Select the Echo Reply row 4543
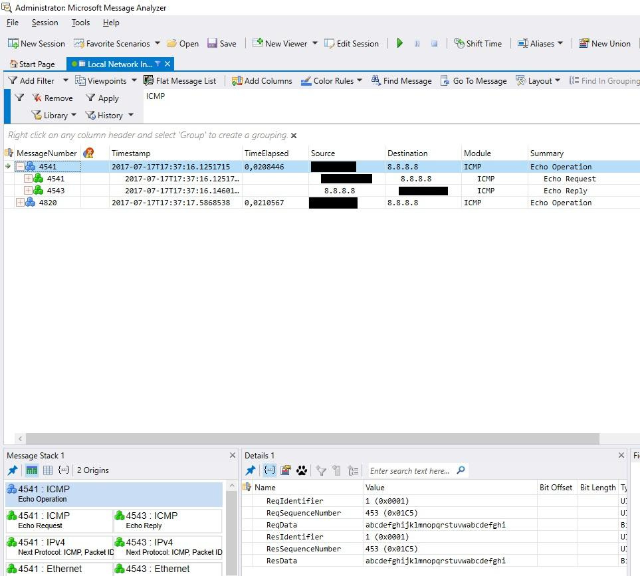640x576 pixels. (322, 191)
